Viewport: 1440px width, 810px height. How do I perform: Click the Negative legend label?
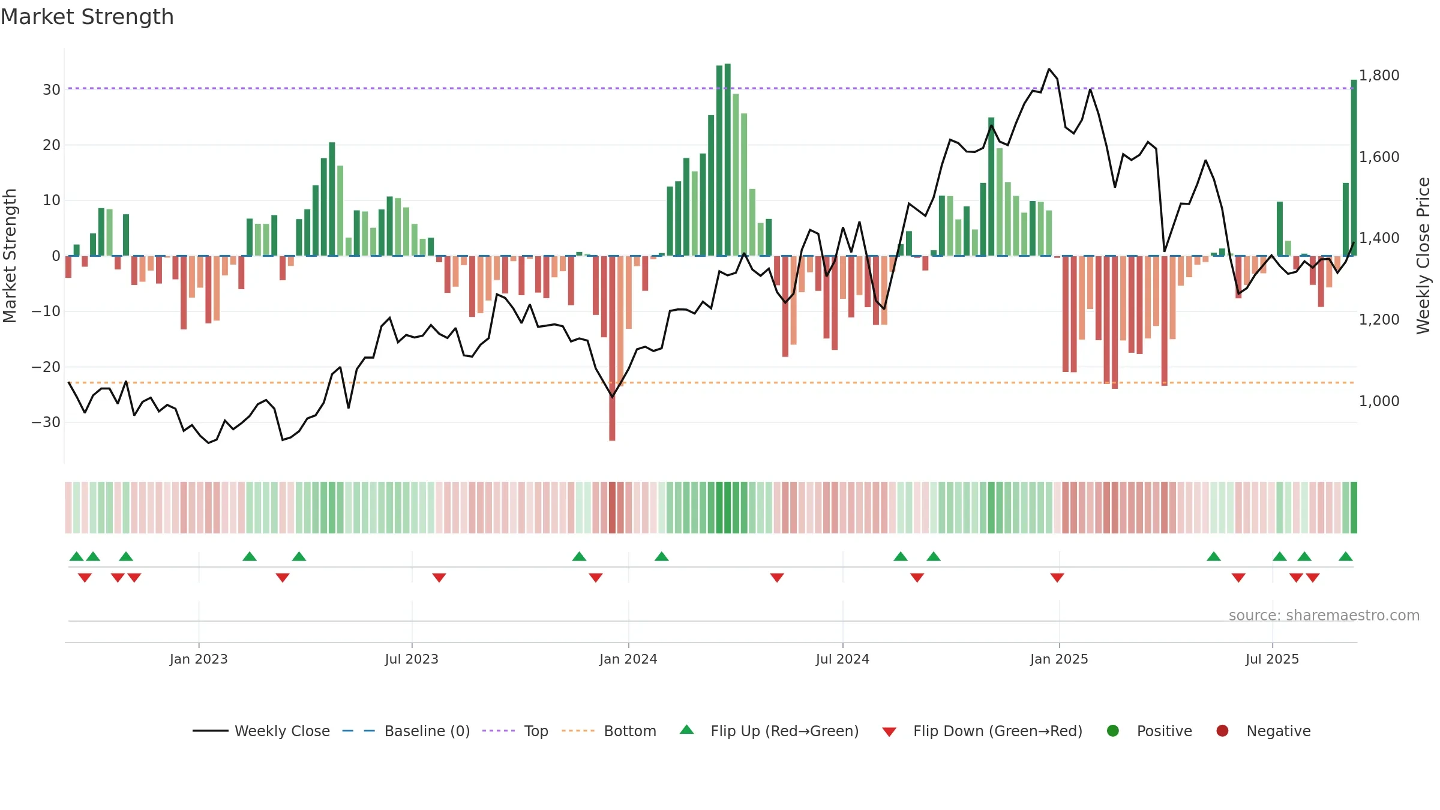(x=1278, y=731)
